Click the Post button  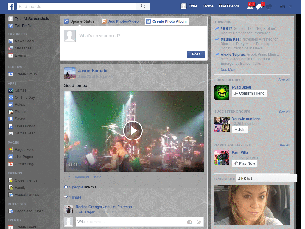pyautogui.click(x=196, y=54)
